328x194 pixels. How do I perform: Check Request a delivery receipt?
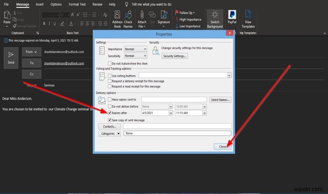pos(109,81)
